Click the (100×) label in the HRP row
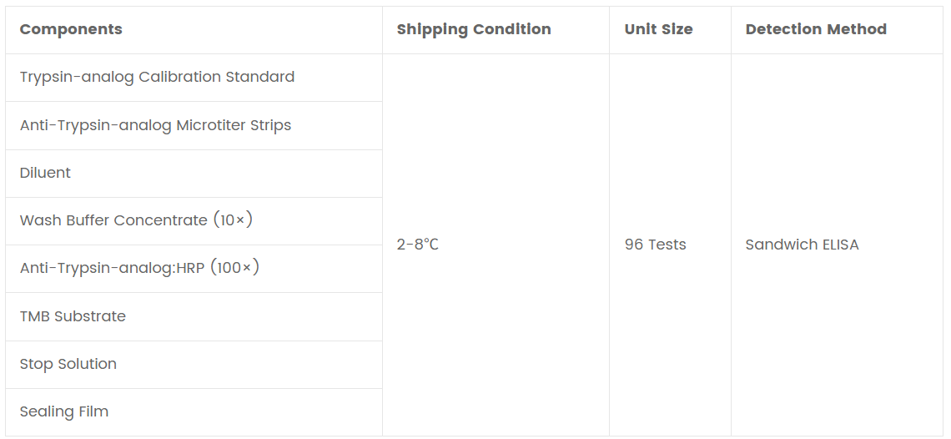951x439 pixels. (x=235, y=268)
